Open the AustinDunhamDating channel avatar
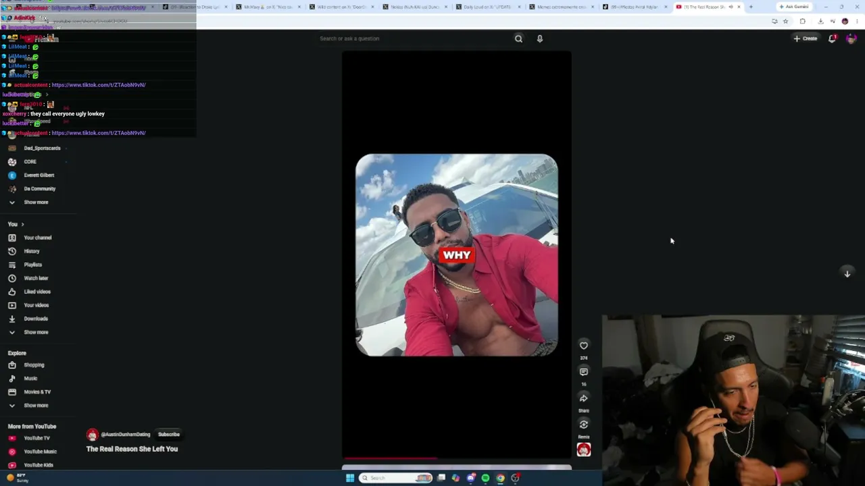The height and width of the screenshot is (486, 865). 92,435
